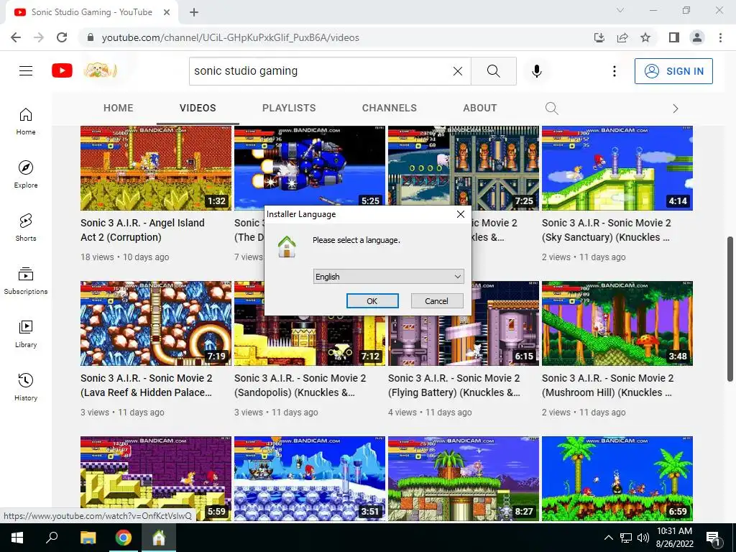Switch to channel HOME tab
The height and width of the screenshot is (552, 736).
click(119, 108)
